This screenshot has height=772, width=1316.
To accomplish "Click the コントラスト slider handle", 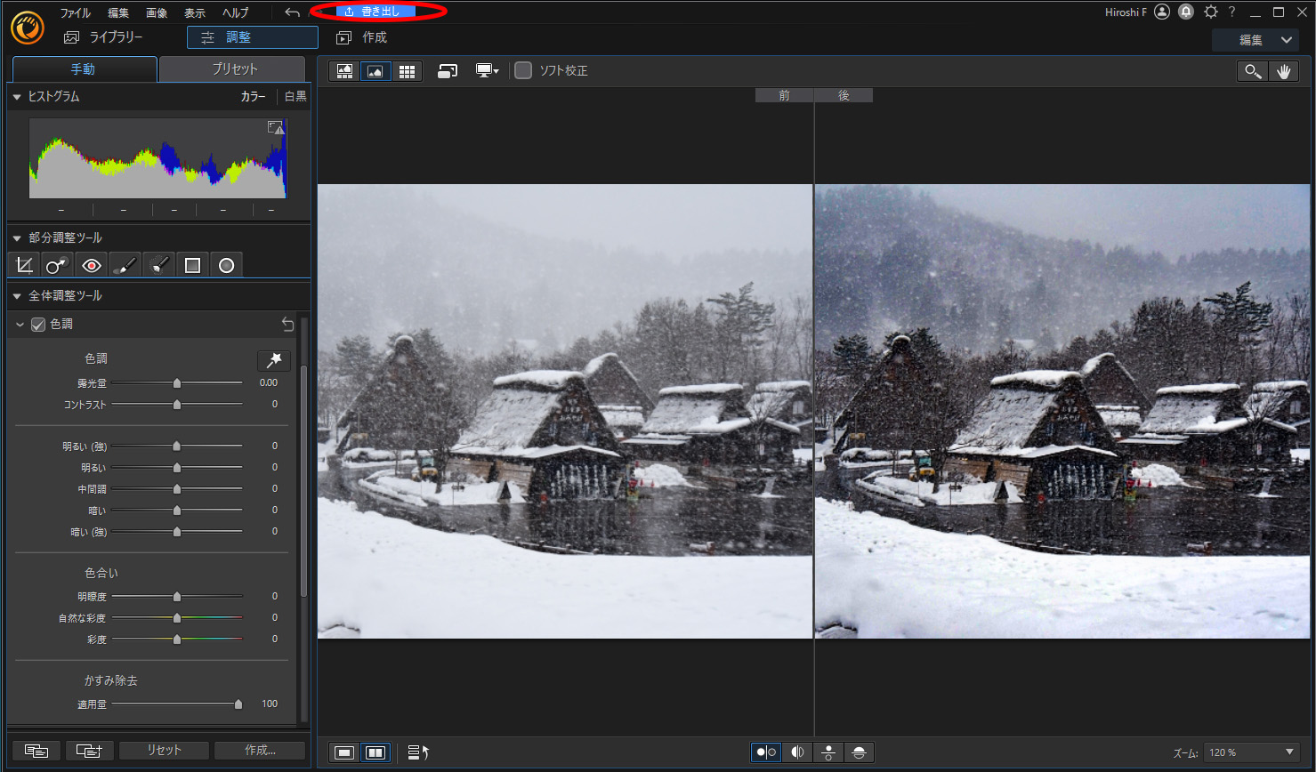I will click(177, 405).
